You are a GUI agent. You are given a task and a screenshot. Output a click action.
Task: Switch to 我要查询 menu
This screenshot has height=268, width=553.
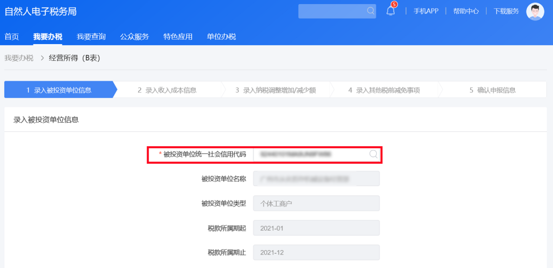(91, 37)
